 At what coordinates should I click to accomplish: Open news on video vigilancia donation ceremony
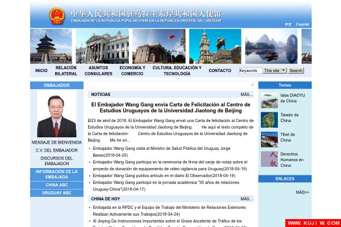[170, 165]
